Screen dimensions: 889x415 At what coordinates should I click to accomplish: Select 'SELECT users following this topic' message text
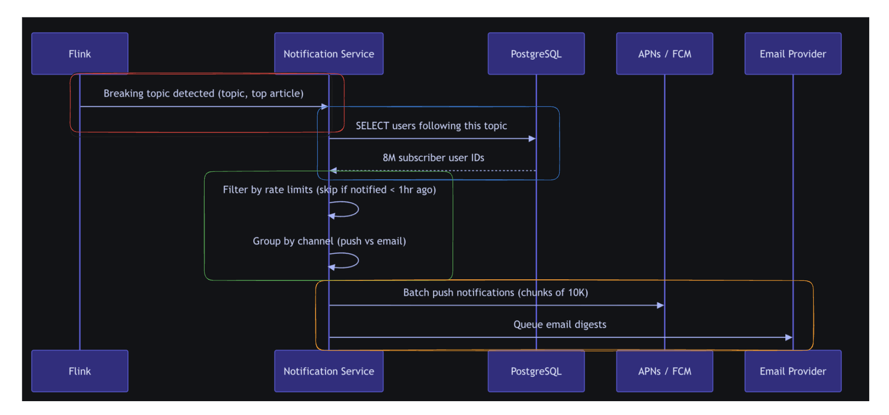(x=431, y=126)
